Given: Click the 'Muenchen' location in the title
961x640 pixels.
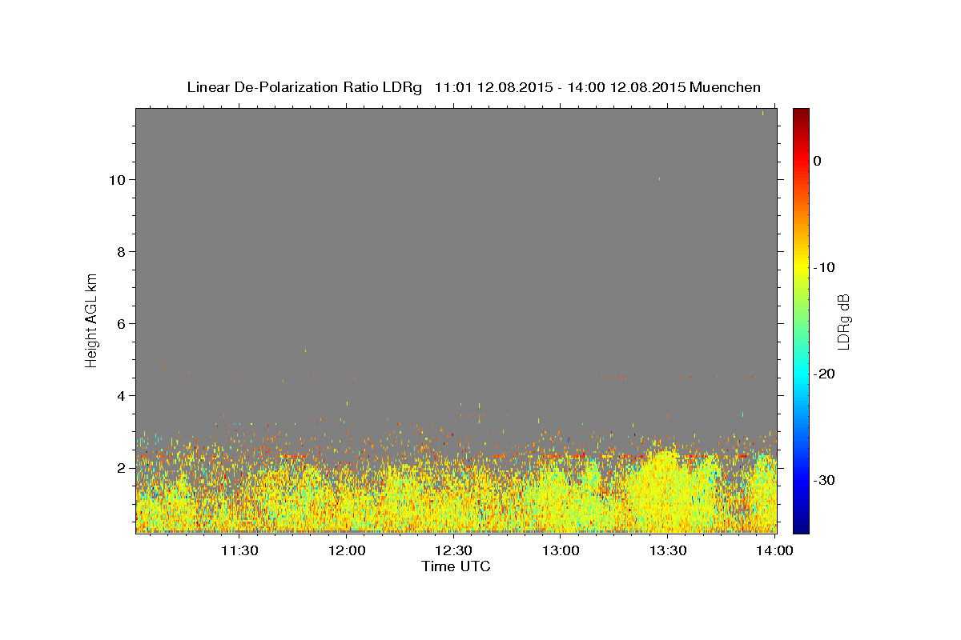Looking at the screenshot, I should [726, 87].
